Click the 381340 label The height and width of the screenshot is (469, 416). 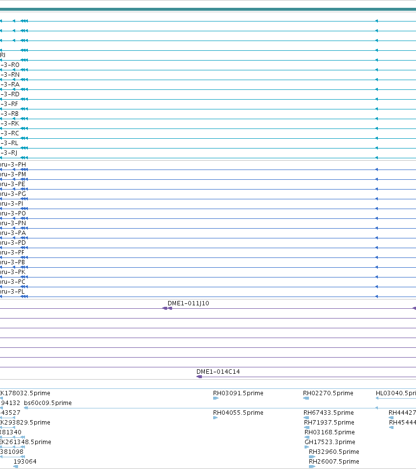[11, 432]
